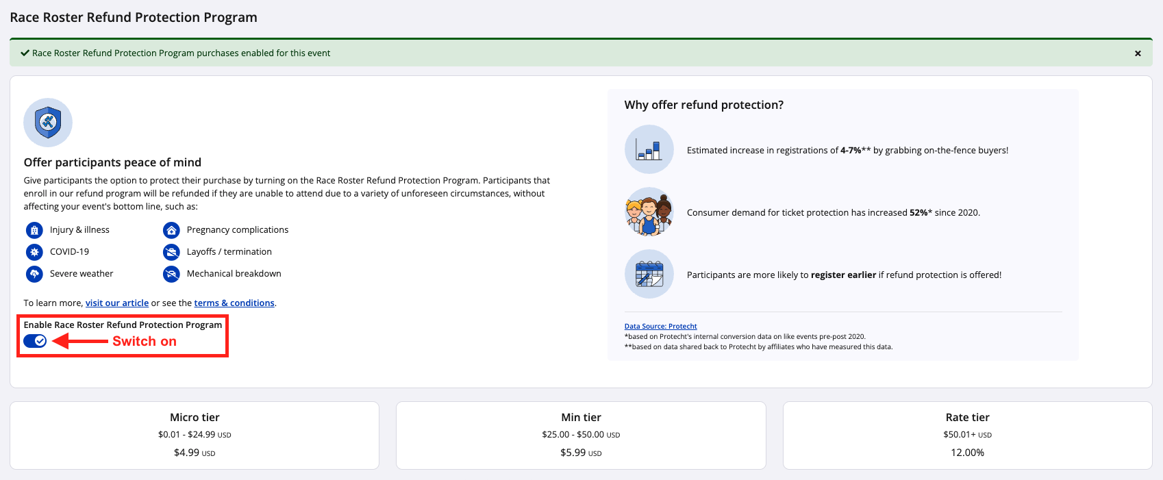This screenshot has height=480, width=1163.
Task: Click the COVID-19 icon
Action: point(34,252)
